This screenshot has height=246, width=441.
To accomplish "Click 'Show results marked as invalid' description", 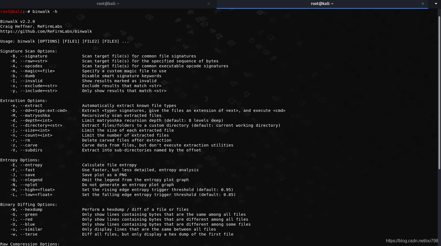I will (x=119, y=81).
